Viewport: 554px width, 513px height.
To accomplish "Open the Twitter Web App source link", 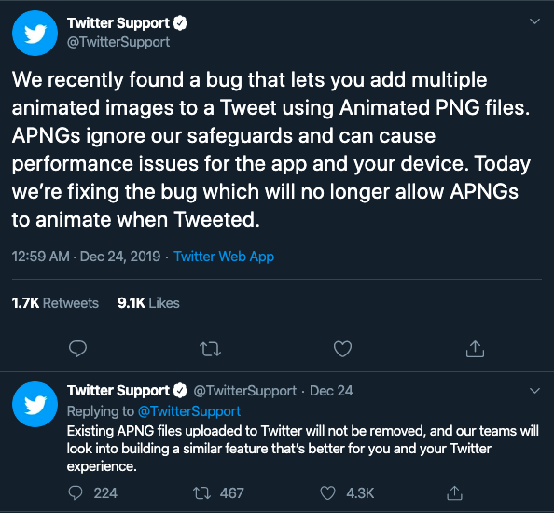I will (x=224, y=256).
